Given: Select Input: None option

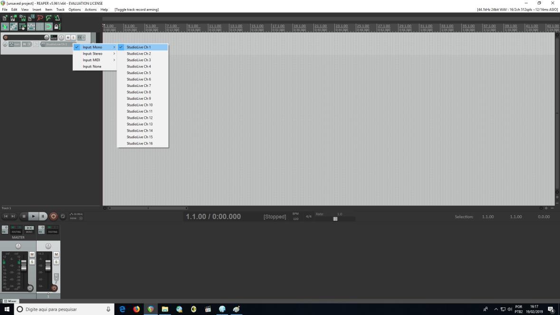Looking at the screenshot, I should (95, 67).
